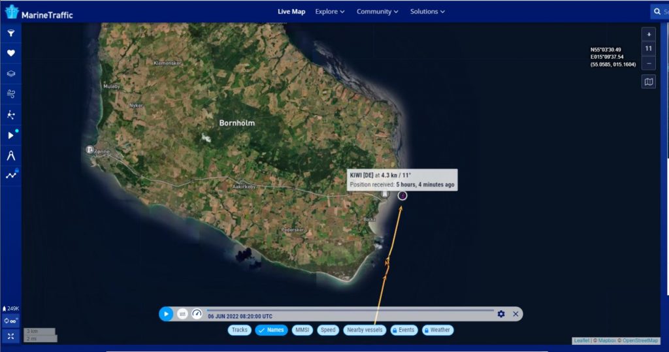Enable the Tracks toggle

coord(240,330)
